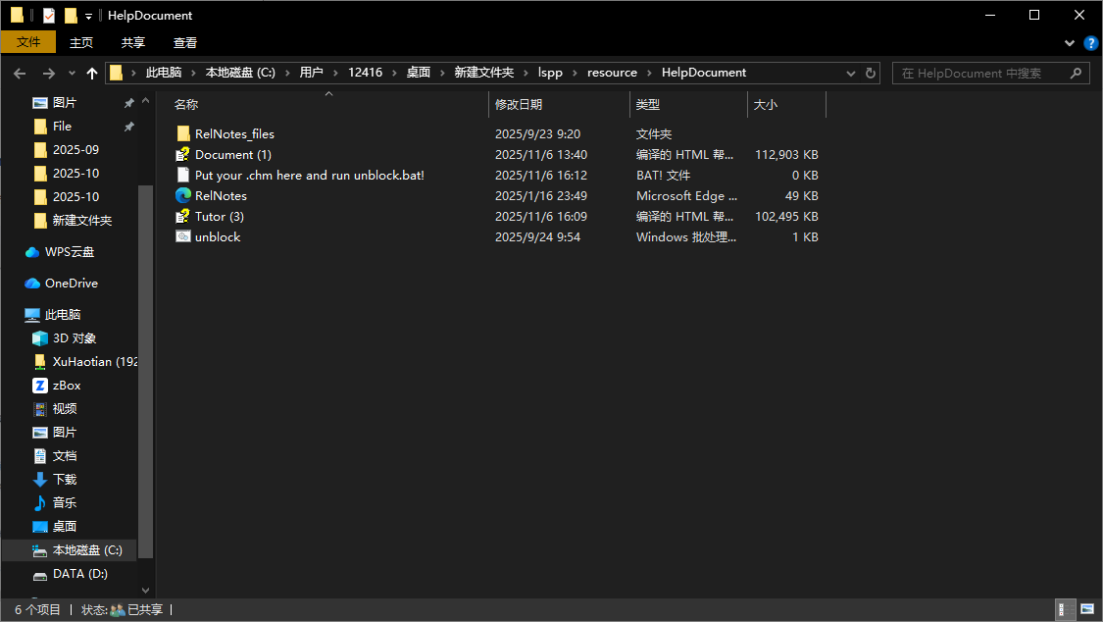Screen dimensions: 1103x622
Task: Click the Properties quick access icon
Action: (49, 15)
